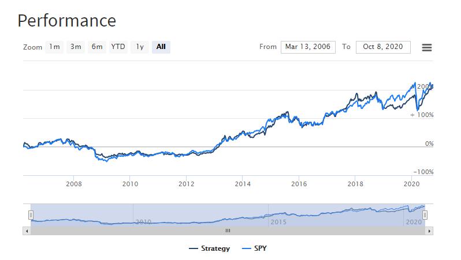Click the chart line near 2014
The height and width of the screenshot is (260, 461).
pyautogui.click(x=243, y=133)
